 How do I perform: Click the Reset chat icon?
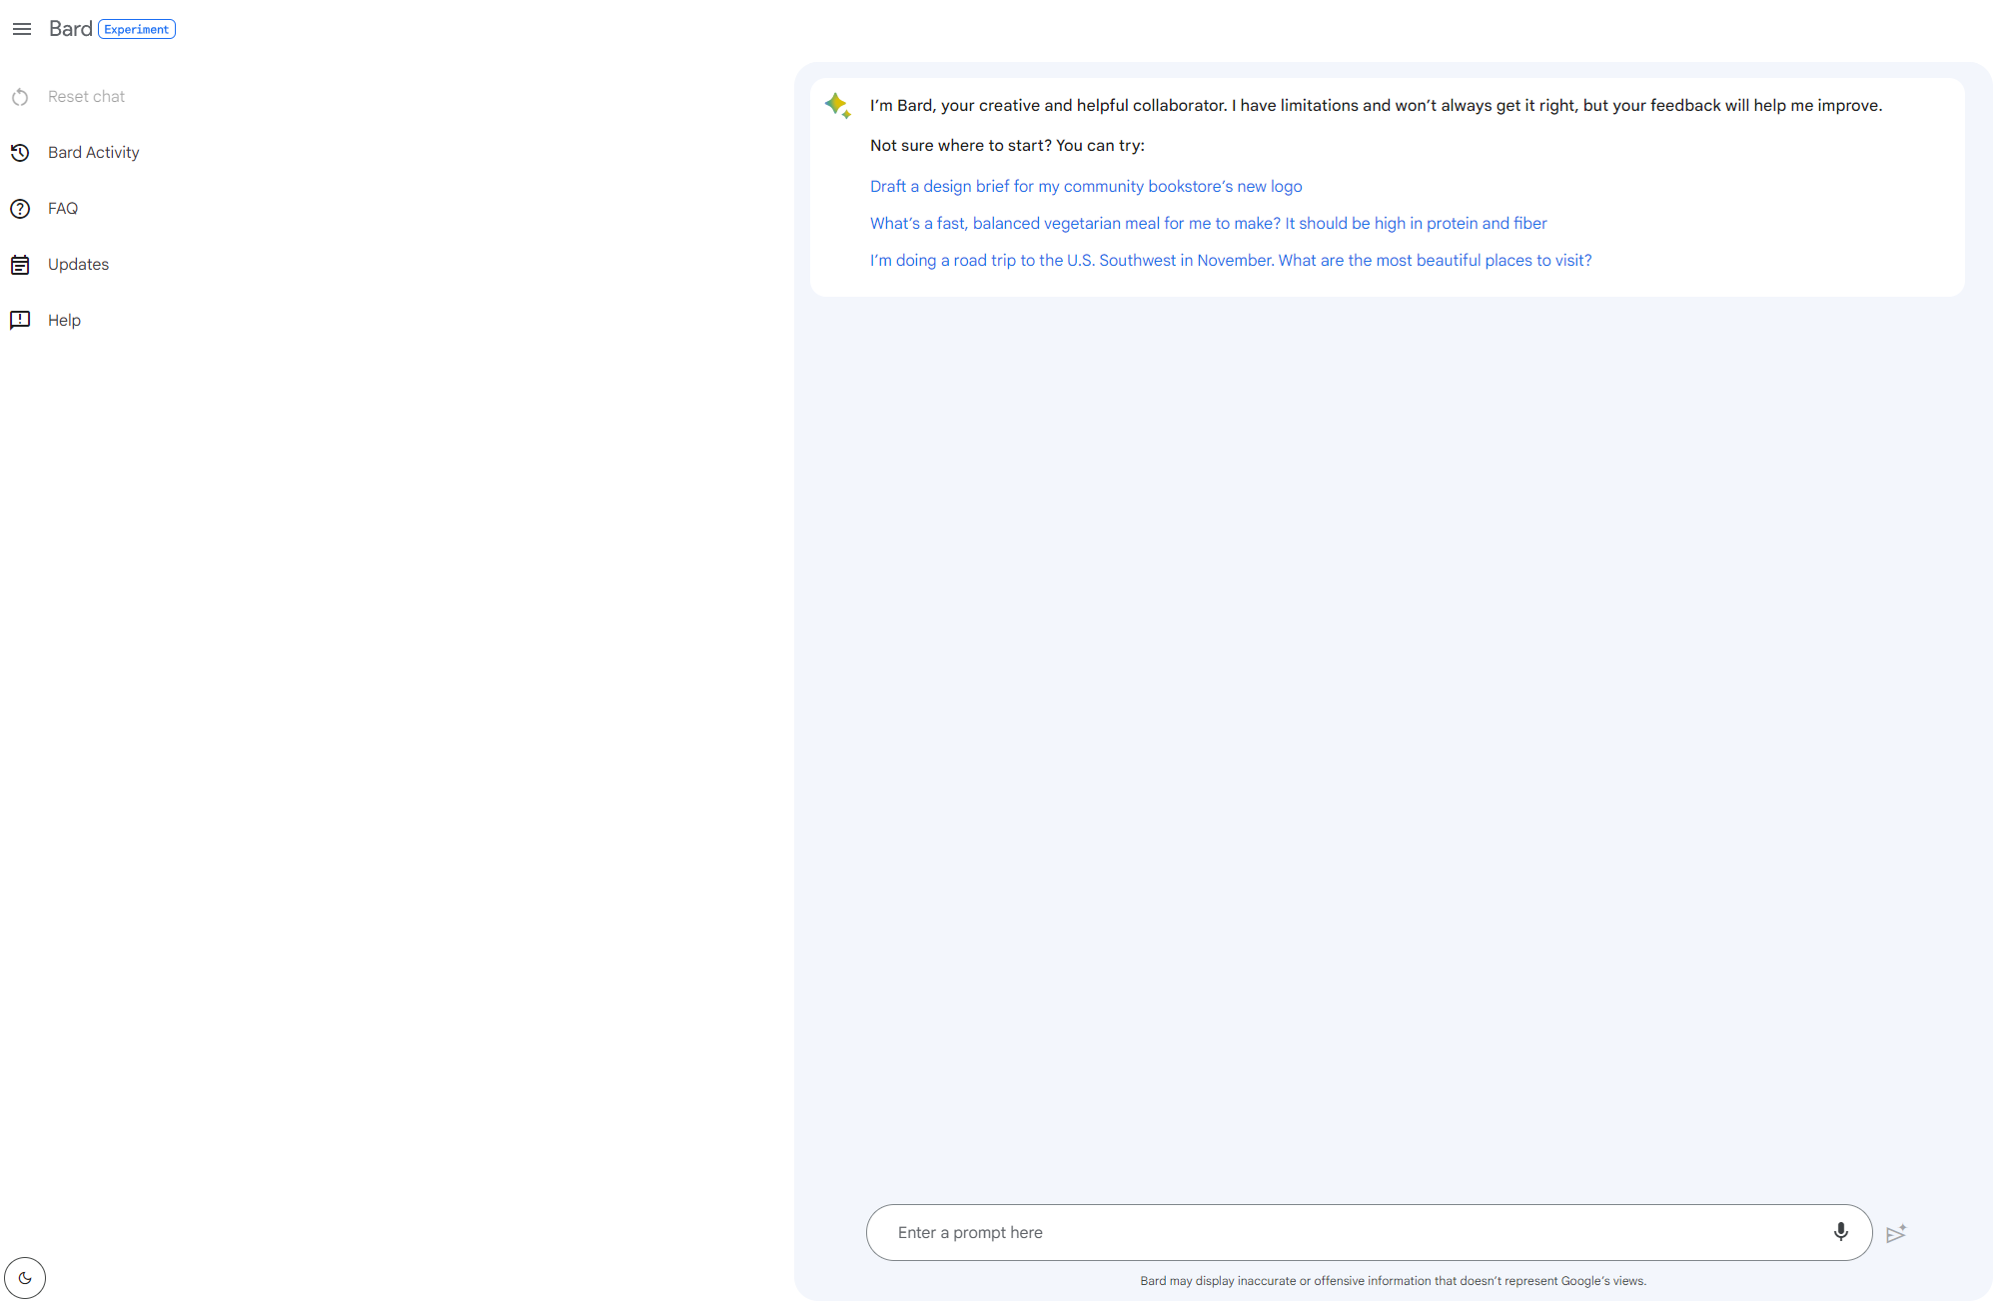coord(20,97)
